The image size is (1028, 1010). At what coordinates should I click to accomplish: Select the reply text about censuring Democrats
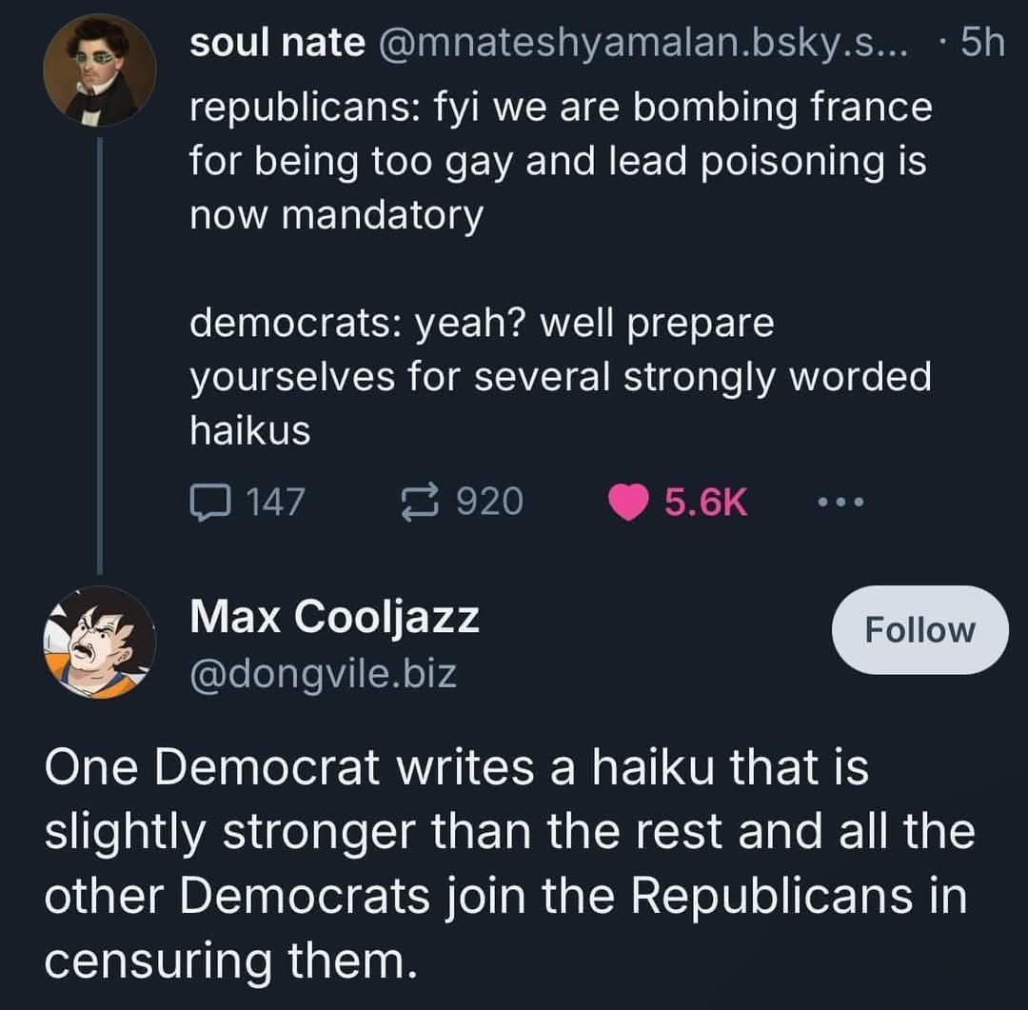[x=510, y=863]
